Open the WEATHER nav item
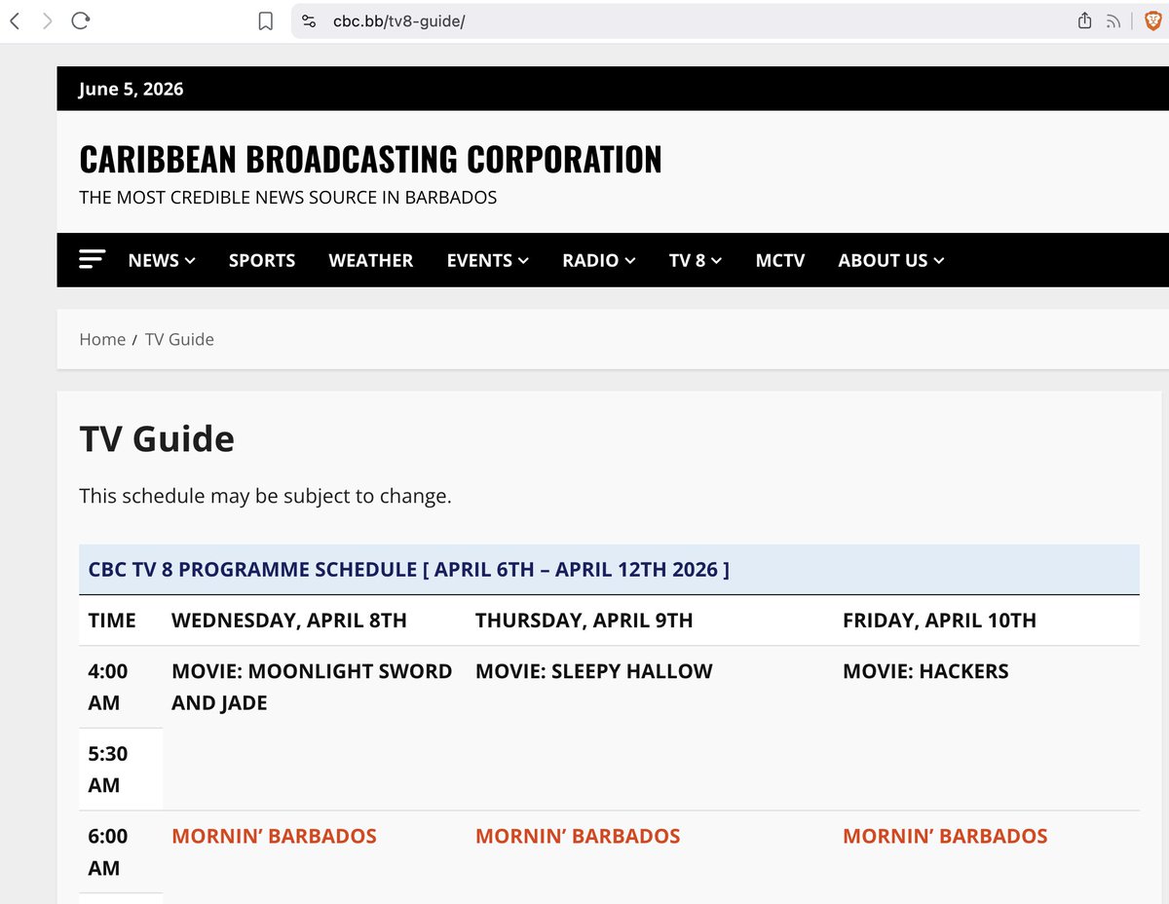1169x904 pixels. [x=371, y=260]
